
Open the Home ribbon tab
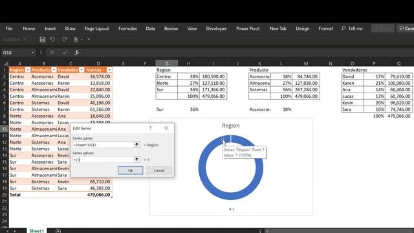(x=29, y=28)
